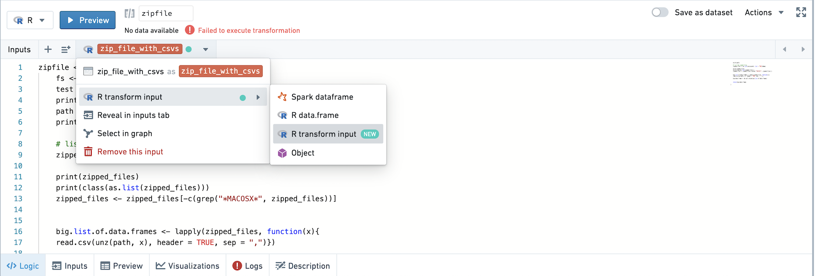
Task: Click the left arrow to scroll inputs
Action: (784, 49)
